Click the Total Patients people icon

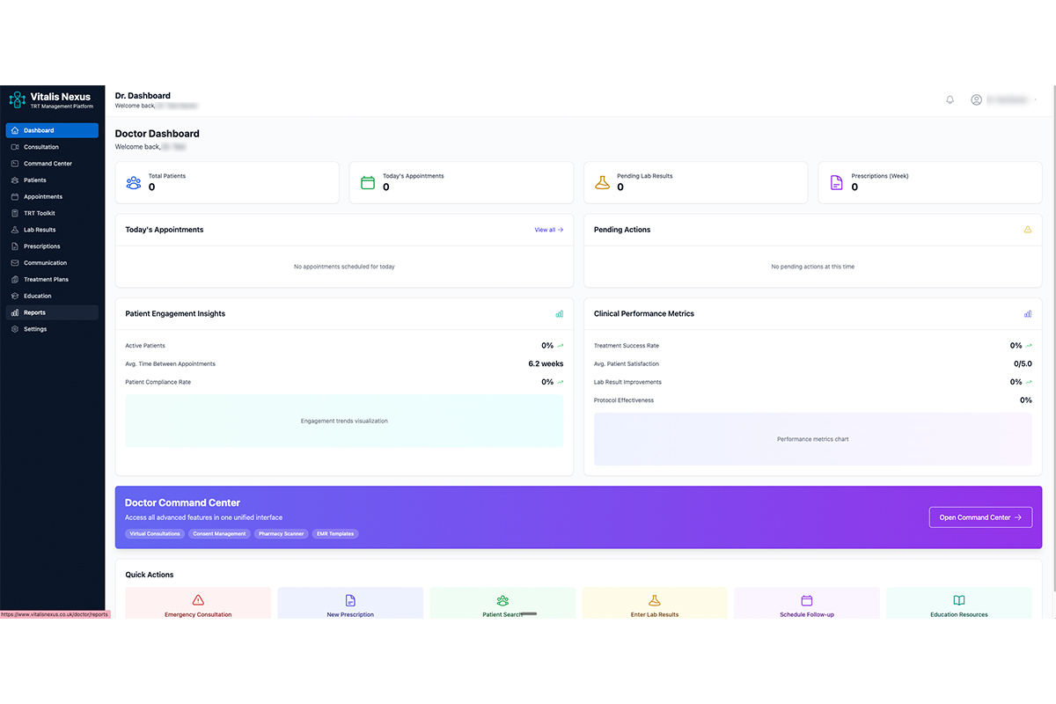134,182
